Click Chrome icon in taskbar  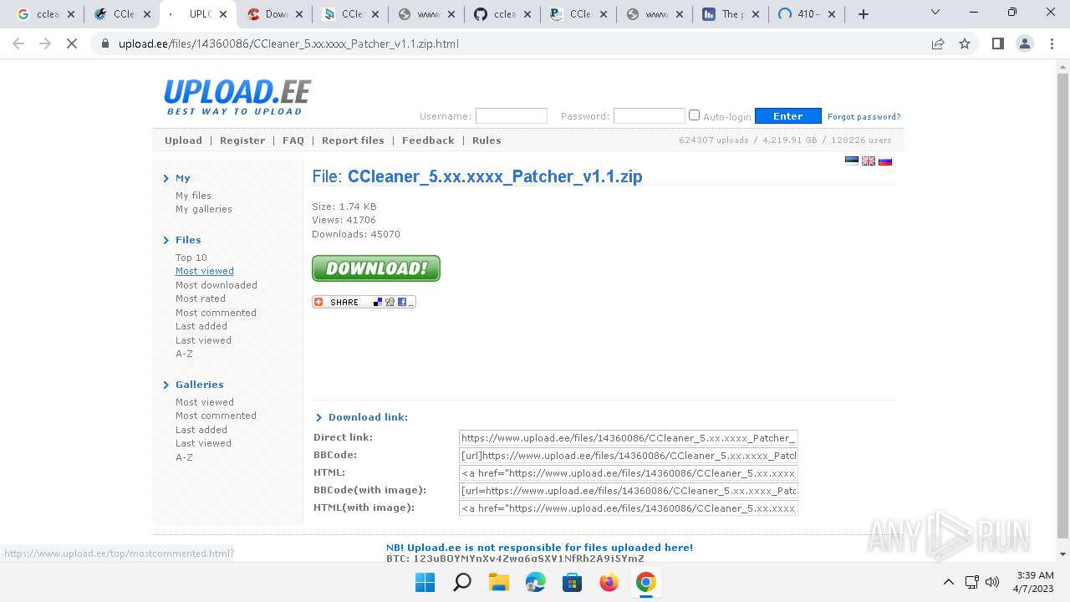(x=646, y=582)
